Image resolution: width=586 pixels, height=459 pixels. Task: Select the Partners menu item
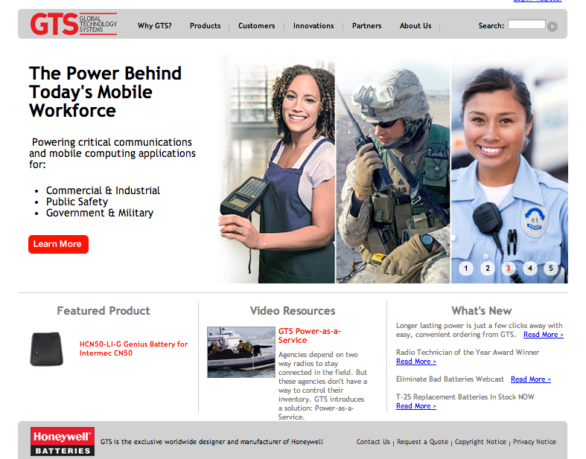(366, 26)
